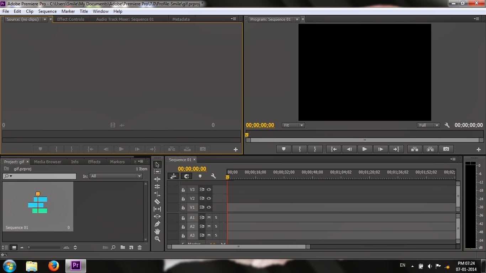This screenshot has height=273, width=486.
Task: Click Lift button in Program monitor
Action: tap(414, 149)
